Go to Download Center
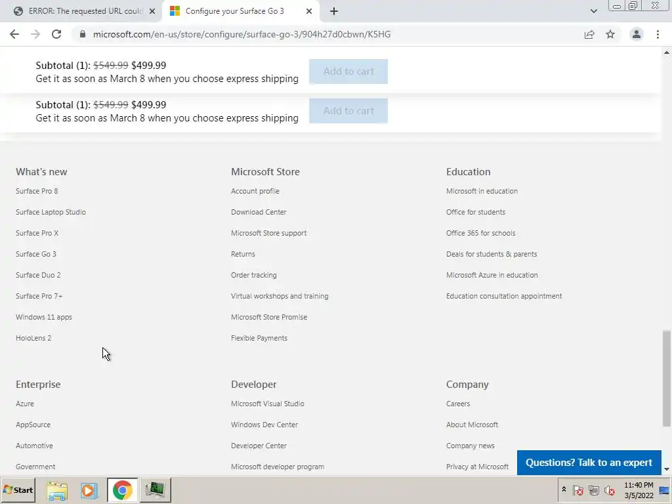Screen dimensions: 672x504 pyautogui.click(x=259, y=212)
